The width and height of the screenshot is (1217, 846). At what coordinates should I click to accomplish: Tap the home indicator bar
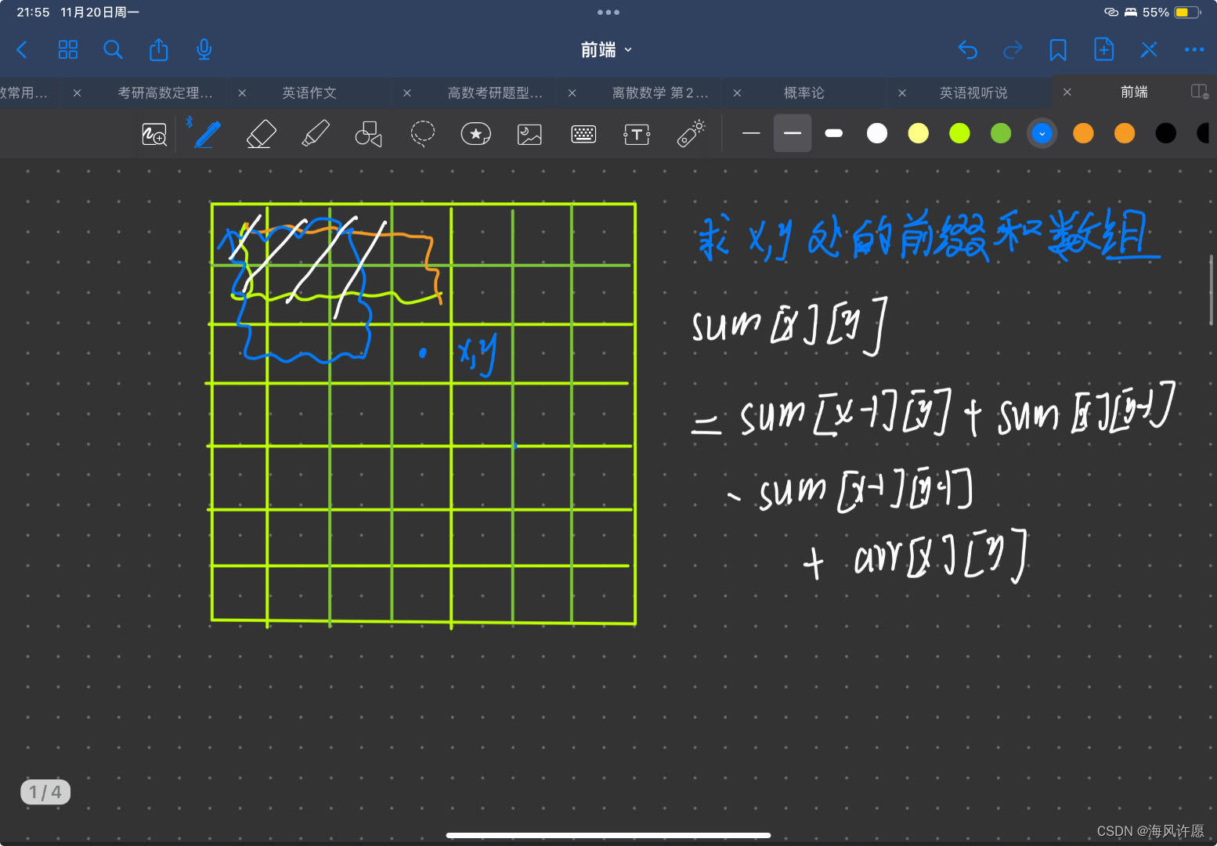(x=608, y=835)
